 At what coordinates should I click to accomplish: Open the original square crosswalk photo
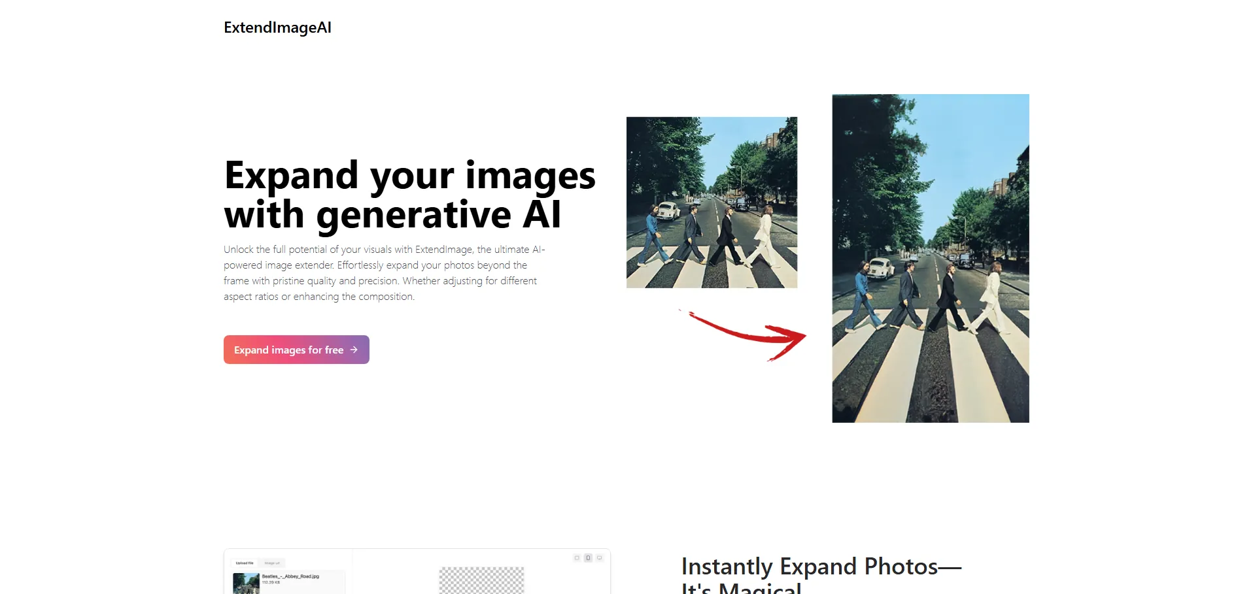pyautogui.click(x=712, y=203)
